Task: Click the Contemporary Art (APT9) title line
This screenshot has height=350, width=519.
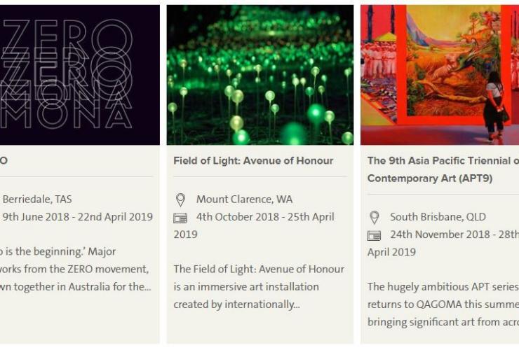Action: point(430,178)
